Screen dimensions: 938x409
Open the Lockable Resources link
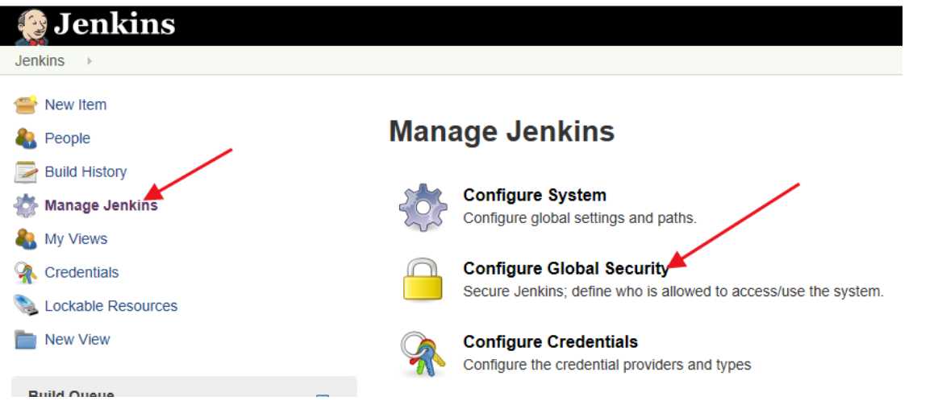pyautogui.click(x=111, y=306)
